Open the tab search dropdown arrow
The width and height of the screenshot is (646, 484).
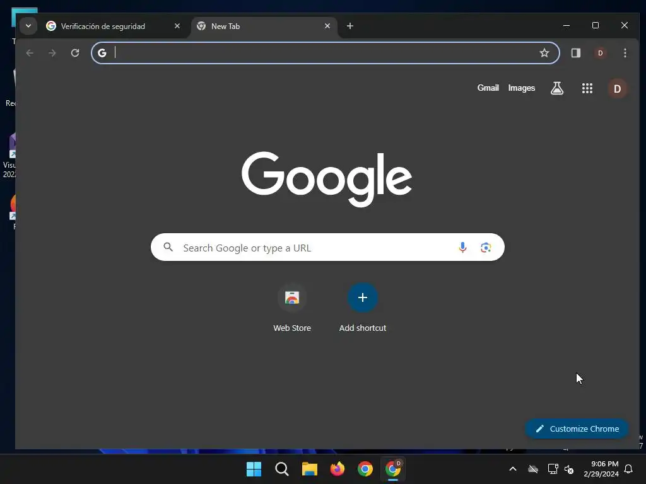[28, 26]
